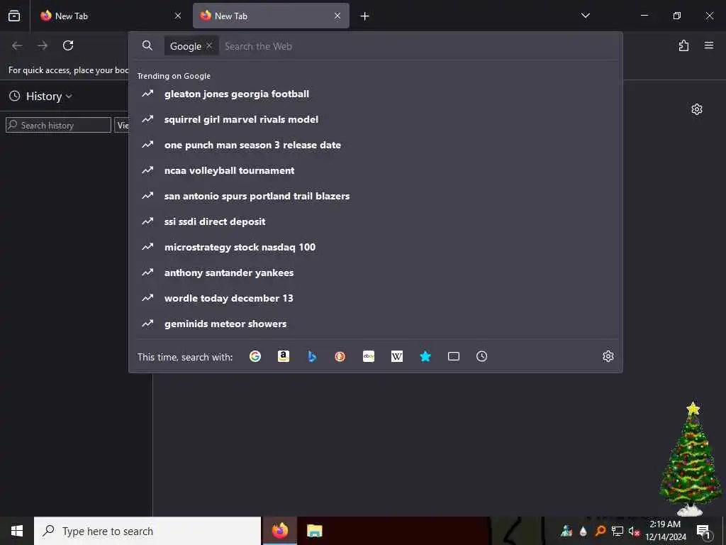726x545 pixels.
Task: Pick the anthony santander yankees suggestion
Action: tap(377, 272)
